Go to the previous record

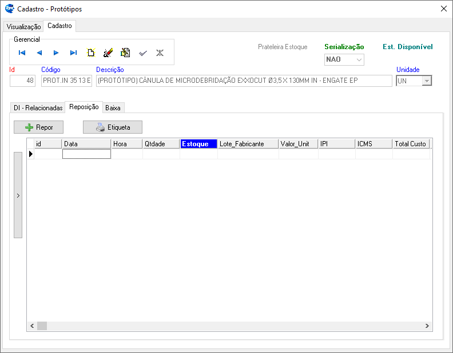click(x=39, y=53)
